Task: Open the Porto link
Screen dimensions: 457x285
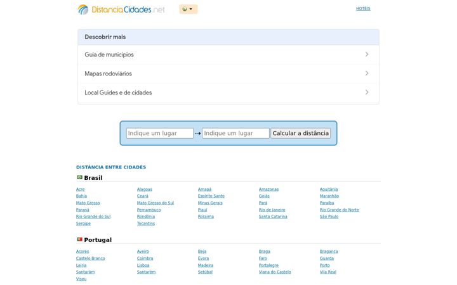Action: coord(325,265)
